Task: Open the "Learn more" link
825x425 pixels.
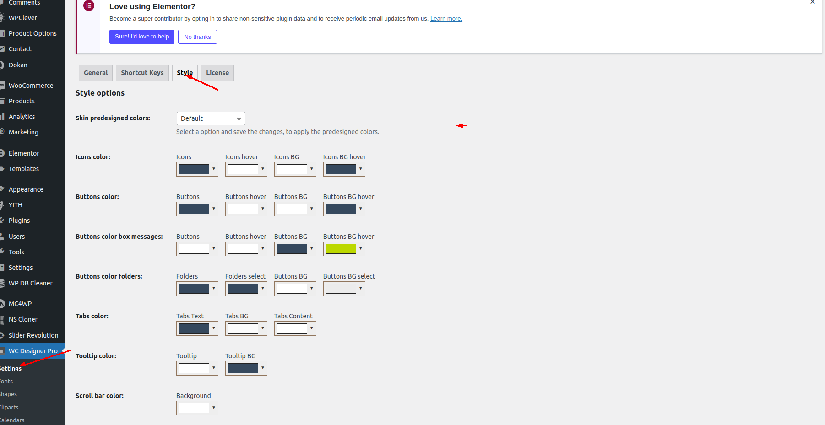Action: (x=446, y=19)
